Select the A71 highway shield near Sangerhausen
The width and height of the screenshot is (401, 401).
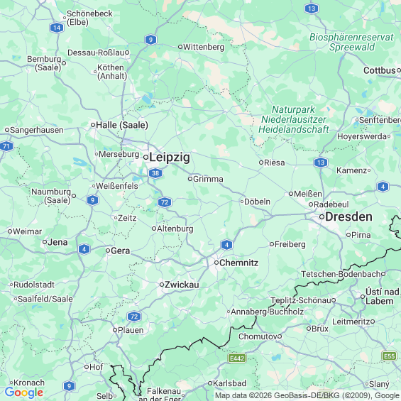(x=6, y=146)
